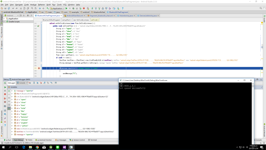This screenshot has width=266, height=150.
Task: Click the red Stop icon in the debug sidebar
Action: [5, 94]
